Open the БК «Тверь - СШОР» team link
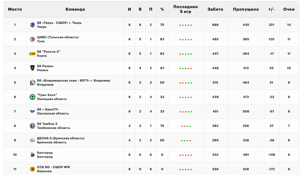The image size is (303, 175). [x=59, y=23]
